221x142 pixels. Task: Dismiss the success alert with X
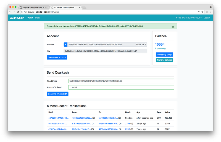(173, 27)
